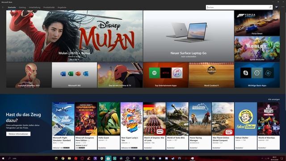Open the Minecraft Dungeons Hero Edition card
The height and width of the screenshot is (161, 286).
pos(86,126)
